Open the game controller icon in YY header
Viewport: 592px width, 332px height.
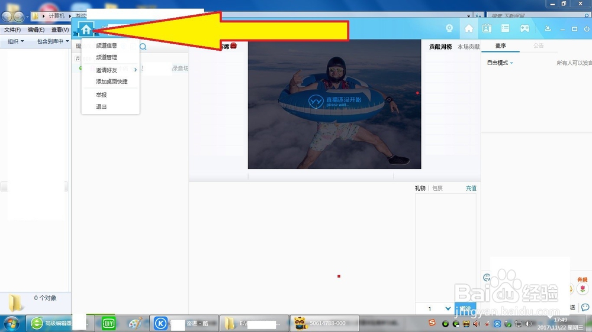525,28
